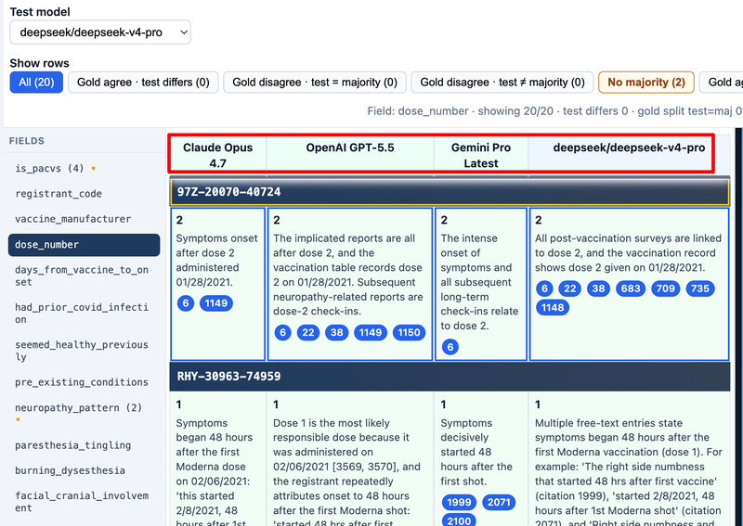Open citation 38 in OpenAI GPT-5.5 cell
The image size is (743, 526).
[337, 332]
